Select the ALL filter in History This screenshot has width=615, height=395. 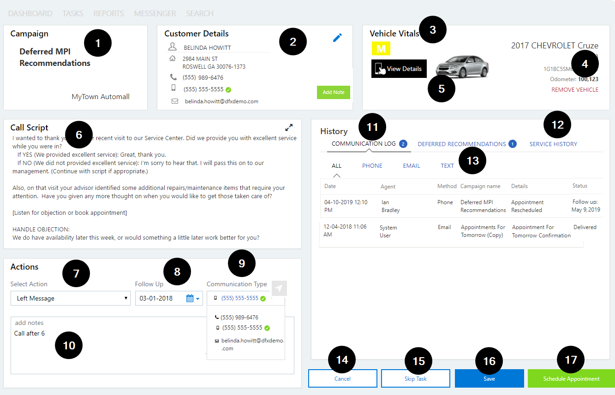pos(337,165)
